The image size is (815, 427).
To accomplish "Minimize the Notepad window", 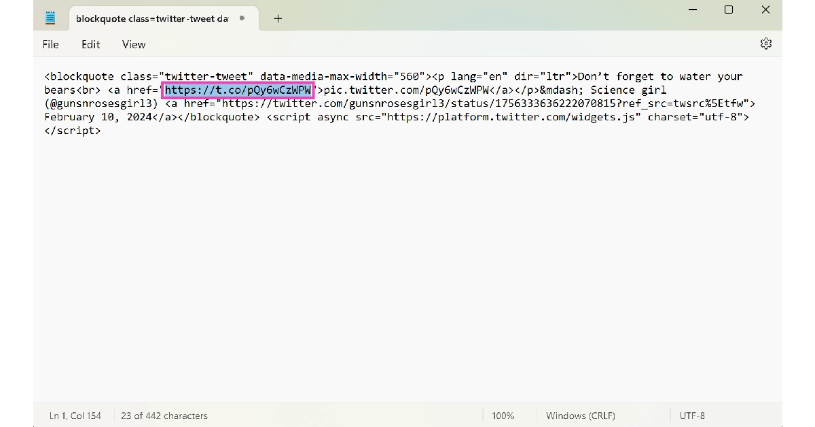I will click(x=692, y=10).
